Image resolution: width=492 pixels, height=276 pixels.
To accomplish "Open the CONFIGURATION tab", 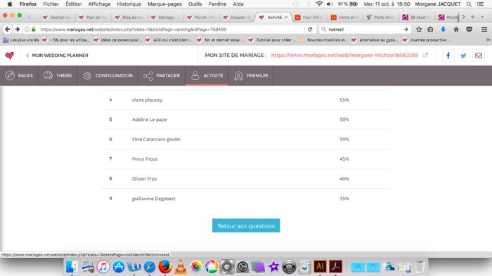I will click(108, 76).
